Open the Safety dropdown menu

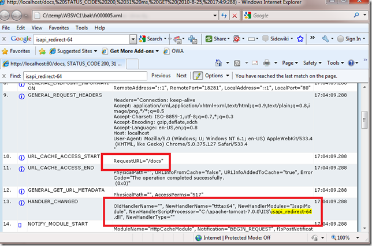tap(313, 63)
